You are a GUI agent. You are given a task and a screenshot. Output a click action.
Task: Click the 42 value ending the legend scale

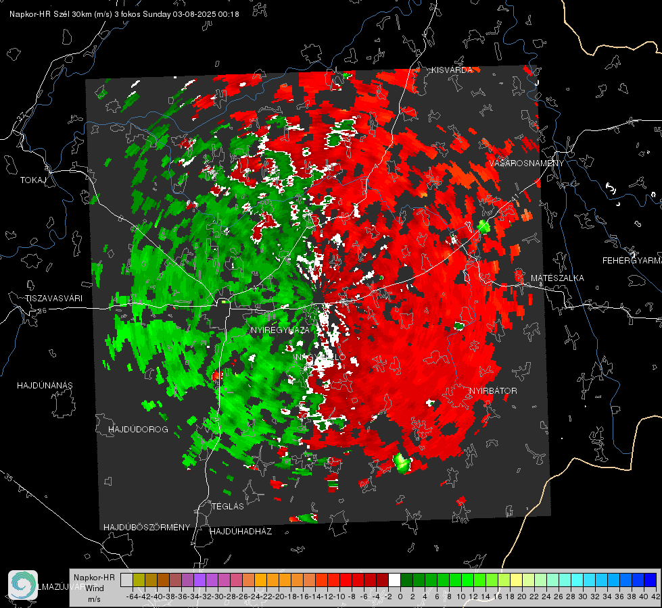click(x=656, y=597)
